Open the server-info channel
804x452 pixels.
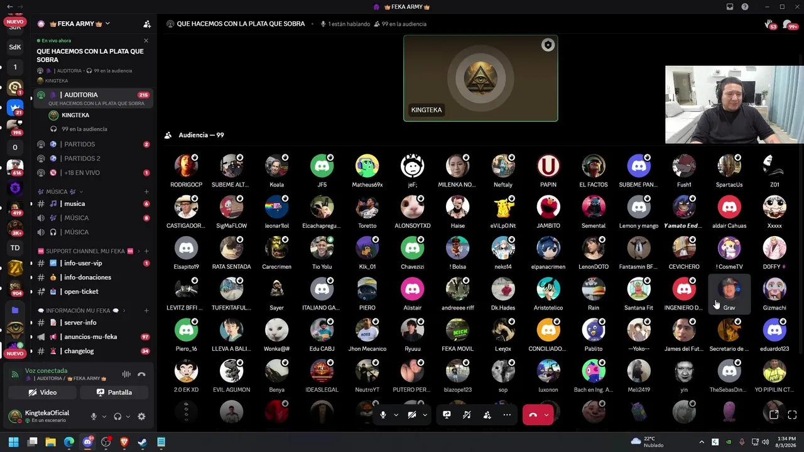(93, 323)
